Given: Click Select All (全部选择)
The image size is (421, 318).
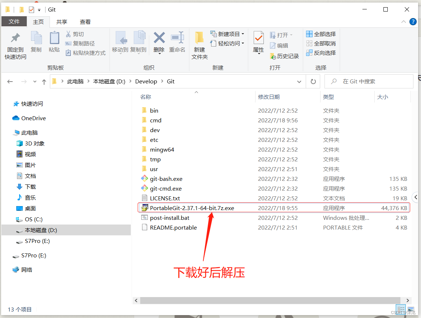Looking at the screenshot, I should pyautogui.click(x=321, y=34).
